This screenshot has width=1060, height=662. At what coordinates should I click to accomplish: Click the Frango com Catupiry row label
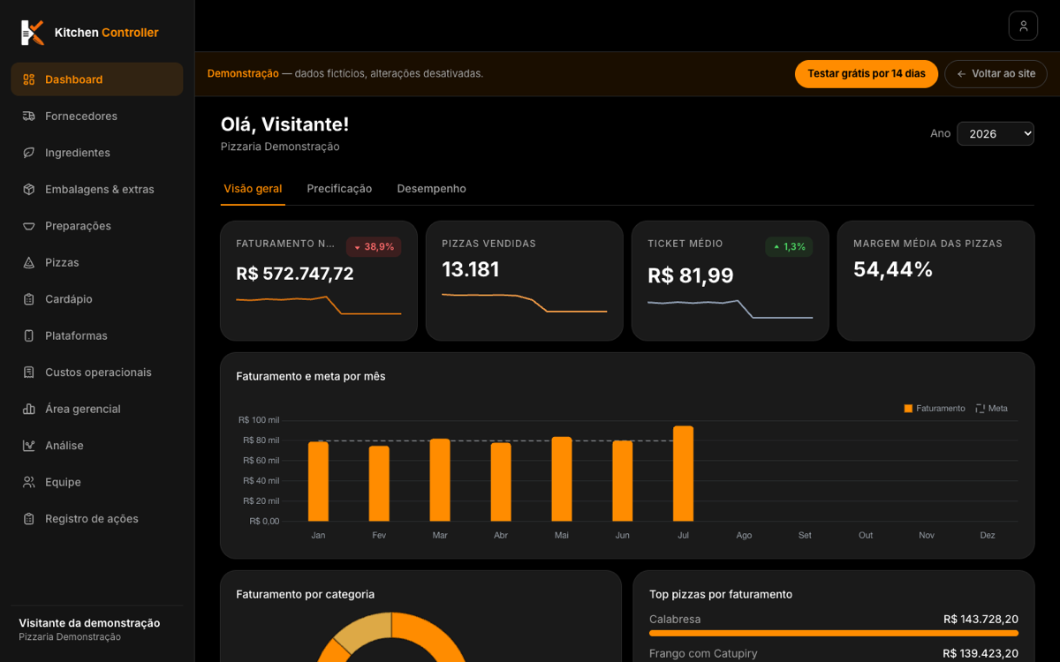(x=703, y=654)
